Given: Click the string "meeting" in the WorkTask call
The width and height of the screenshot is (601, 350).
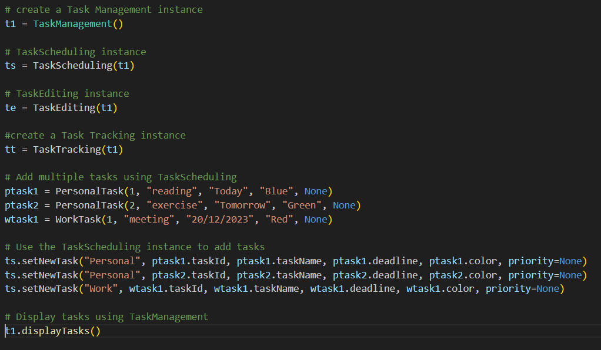Looking at the screenshot, I should [149, 220].
